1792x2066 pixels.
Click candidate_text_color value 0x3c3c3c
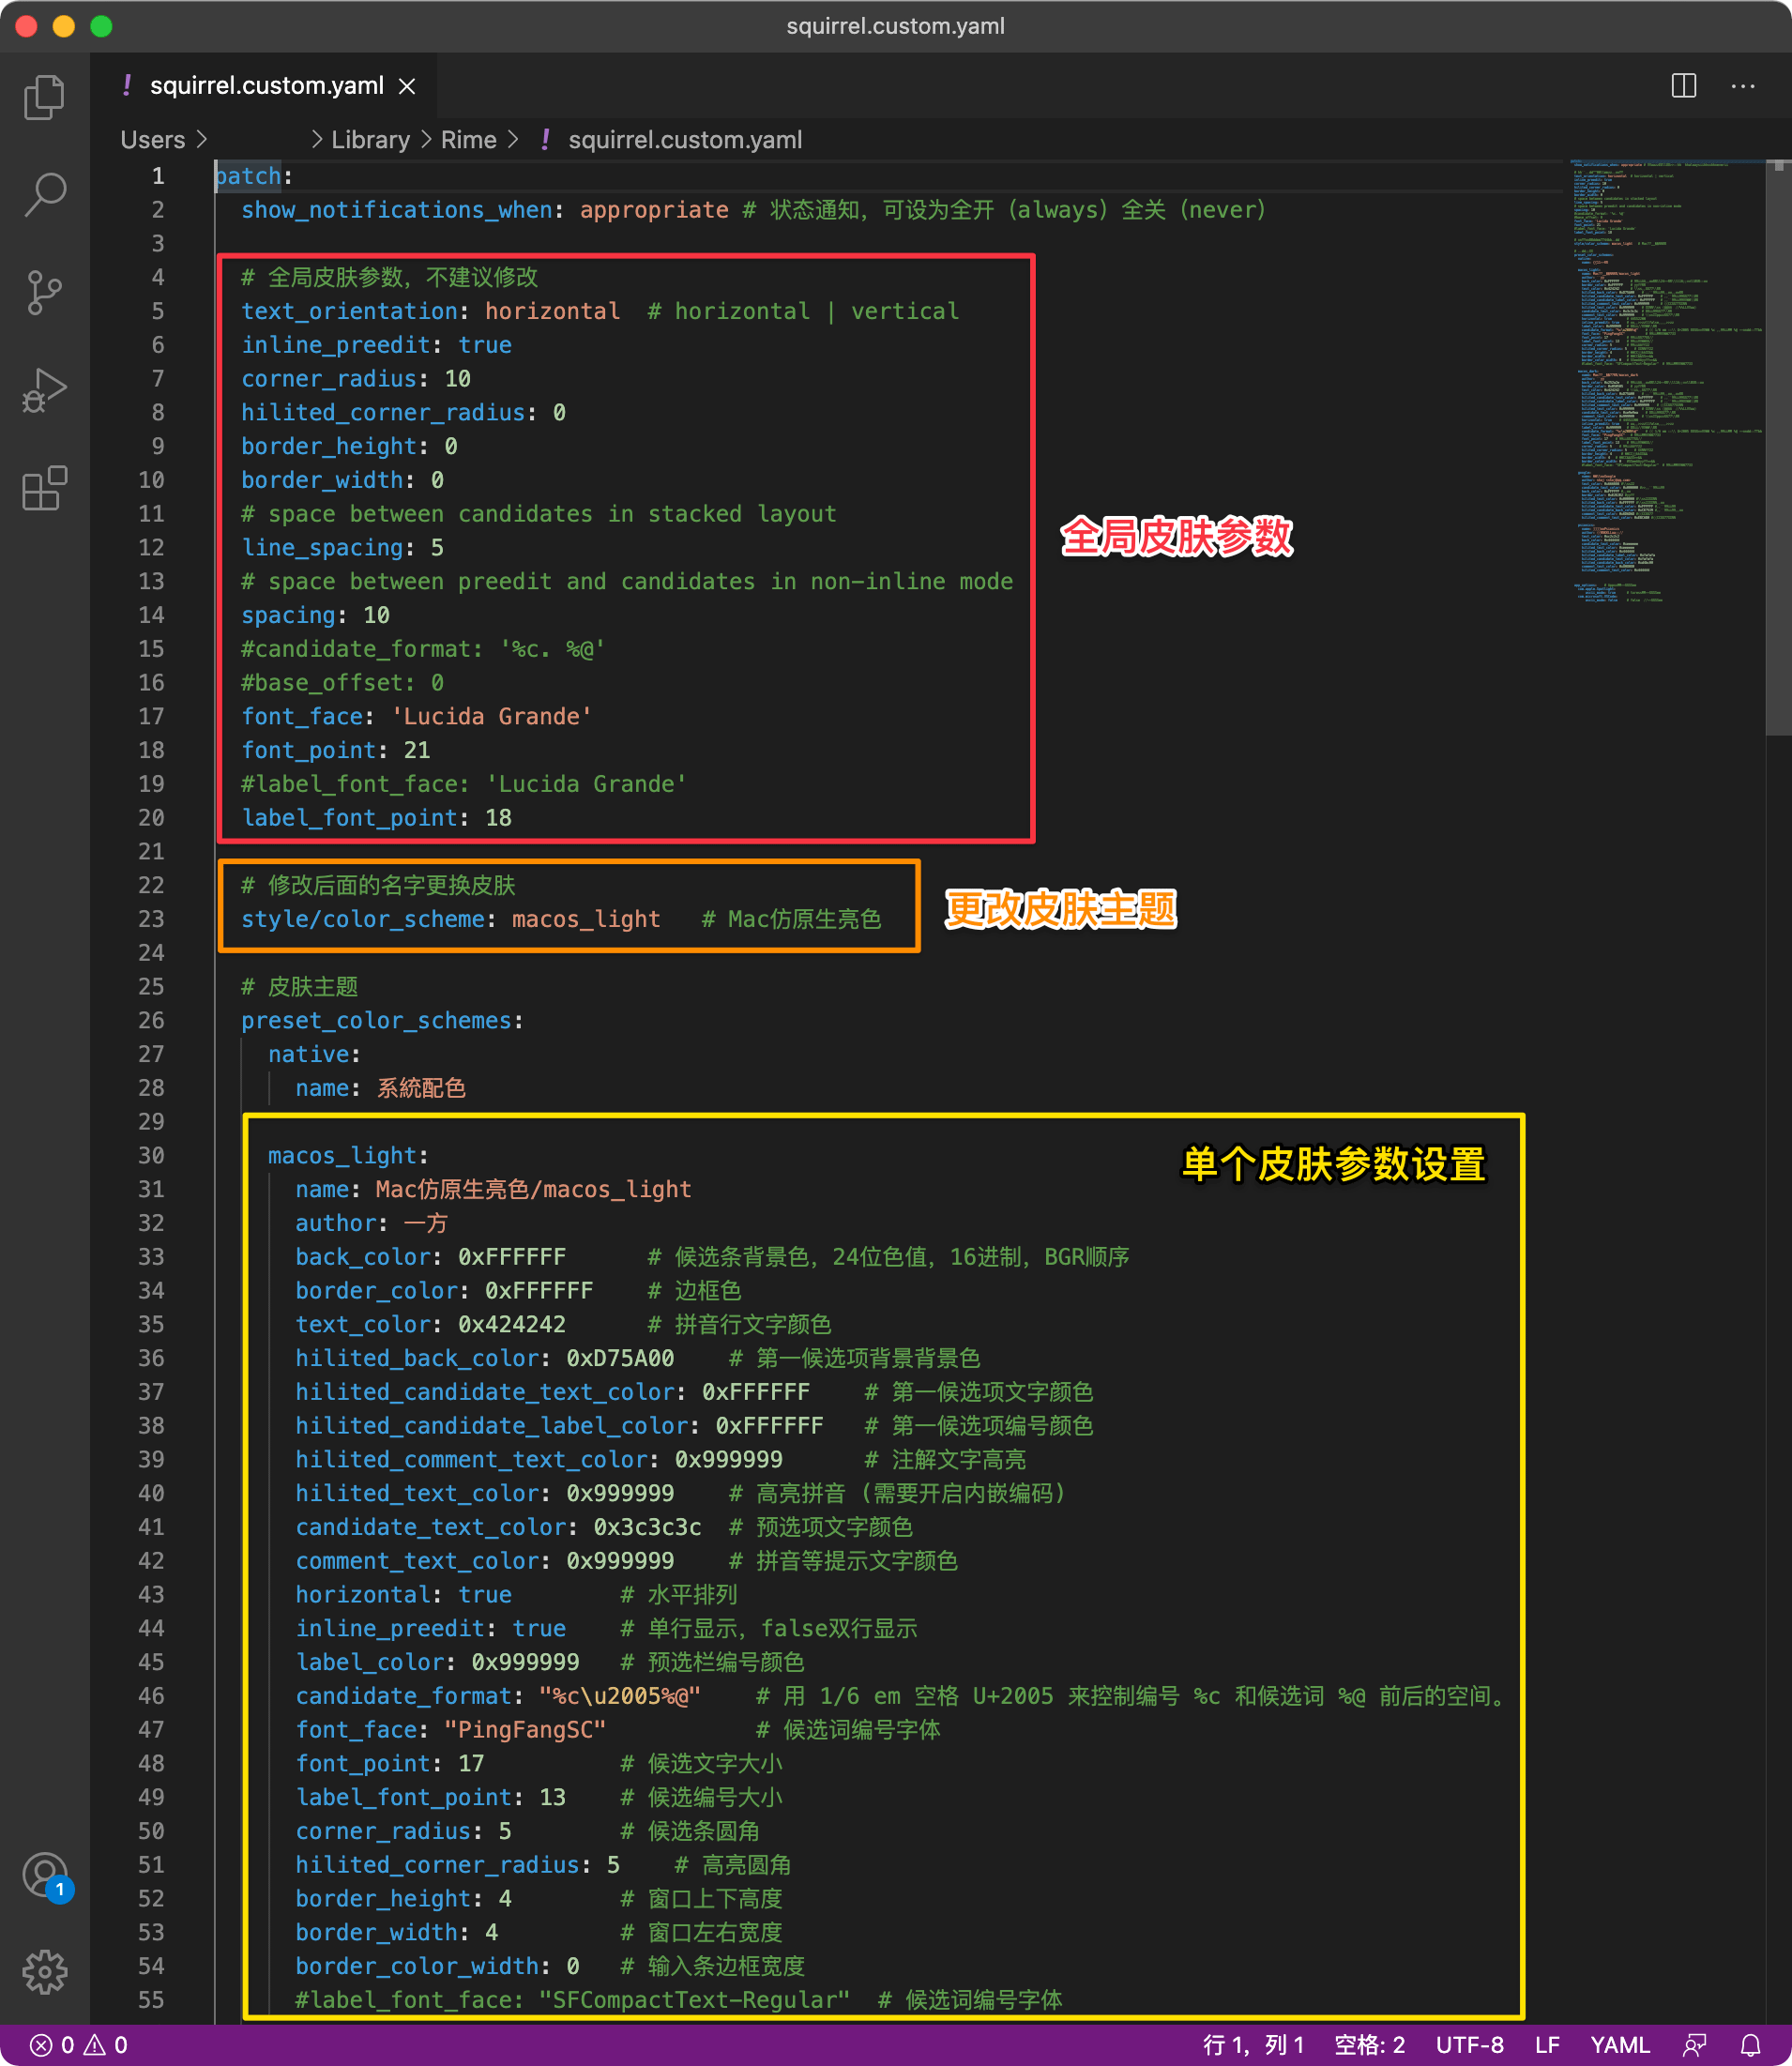(x=648, y=1527)
